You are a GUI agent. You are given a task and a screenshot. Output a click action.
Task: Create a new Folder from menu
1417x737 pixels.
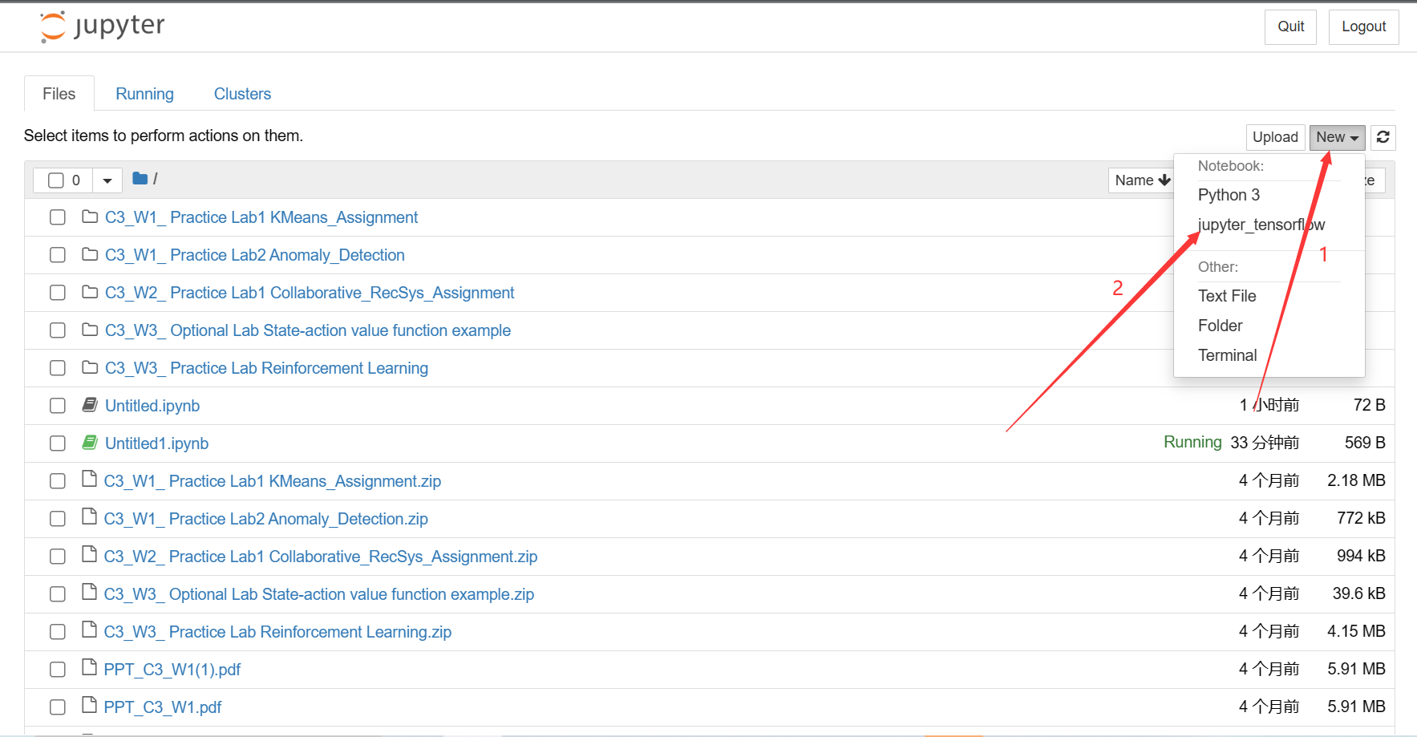pyautogui.click(x=1220, y=326)
